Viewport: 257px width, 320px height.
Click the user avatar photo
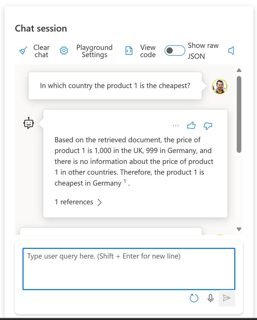coord(220,86)
